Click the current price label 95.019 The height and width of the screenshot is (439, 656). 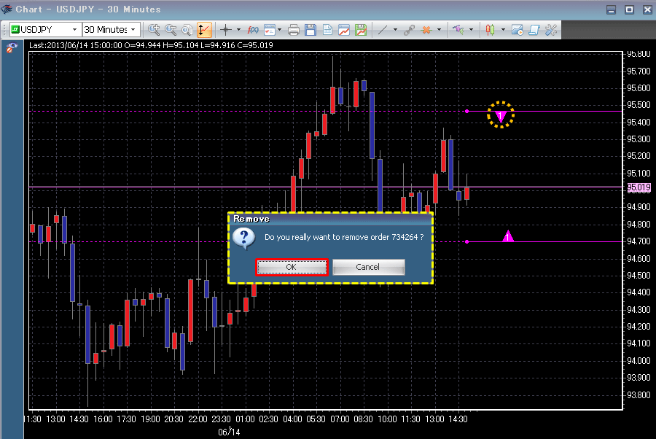point(639,187)
